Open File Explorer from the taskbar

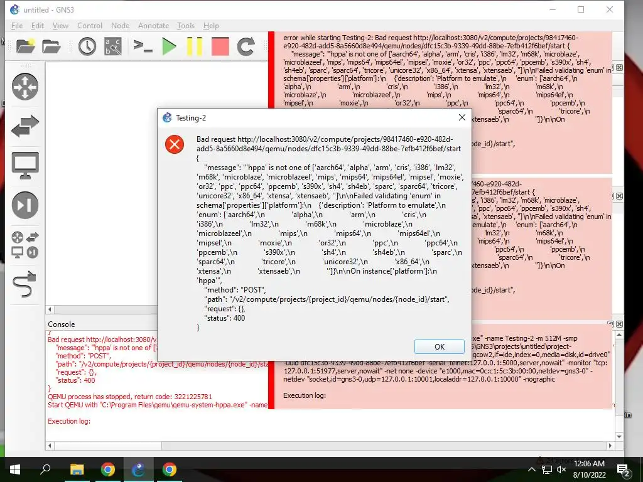coord(77,469)
